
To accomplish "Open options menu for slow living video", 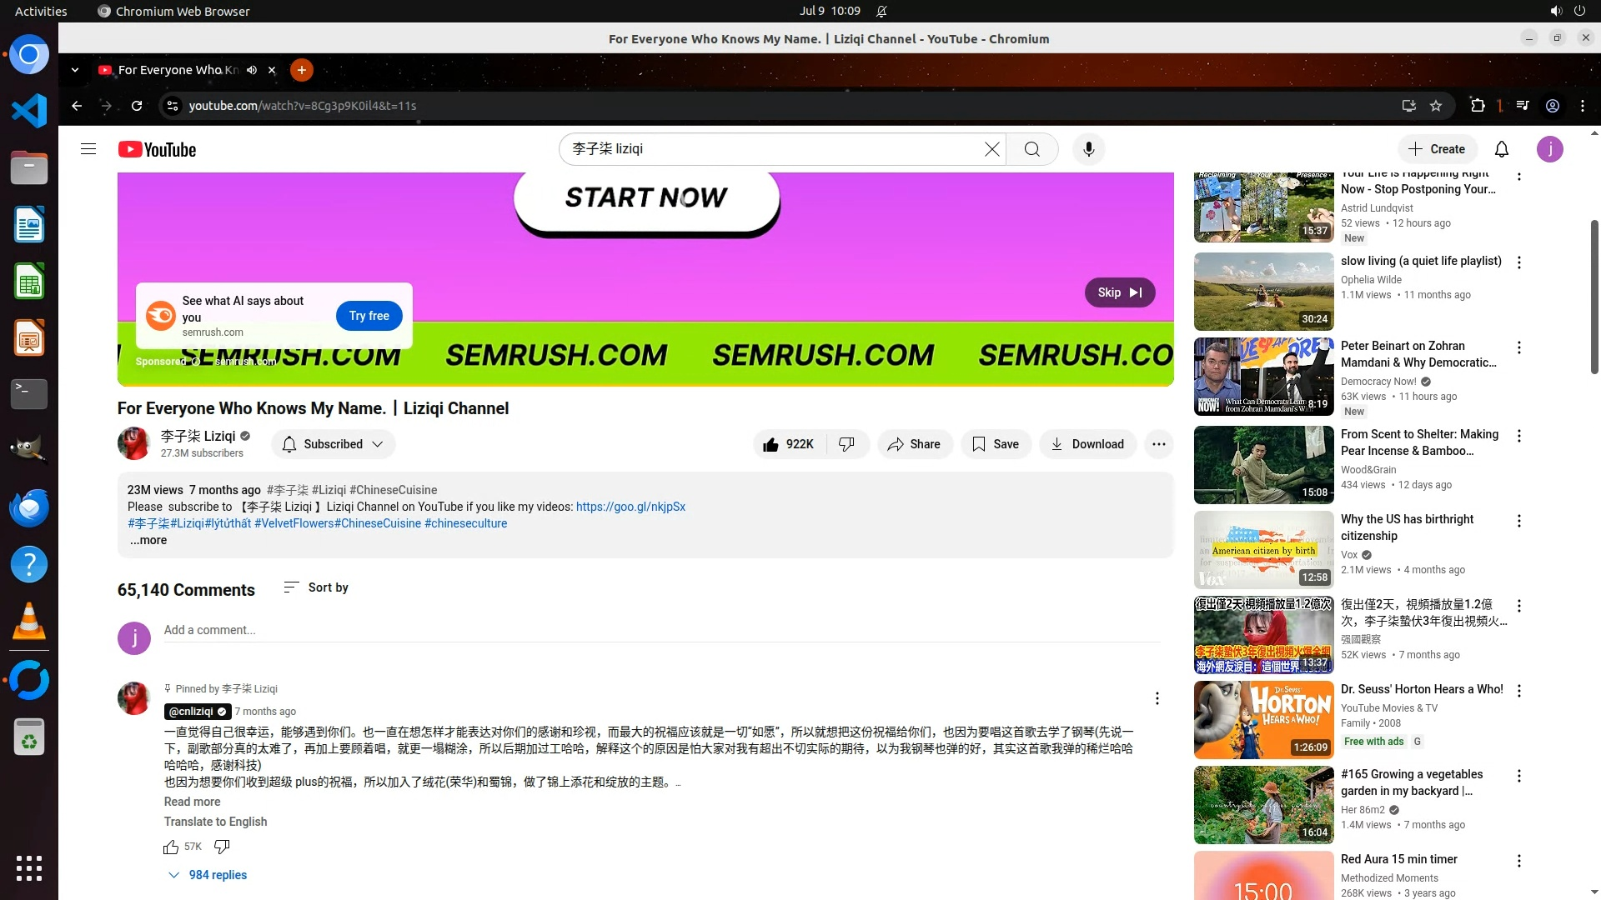I will (x=1518, y=262).
